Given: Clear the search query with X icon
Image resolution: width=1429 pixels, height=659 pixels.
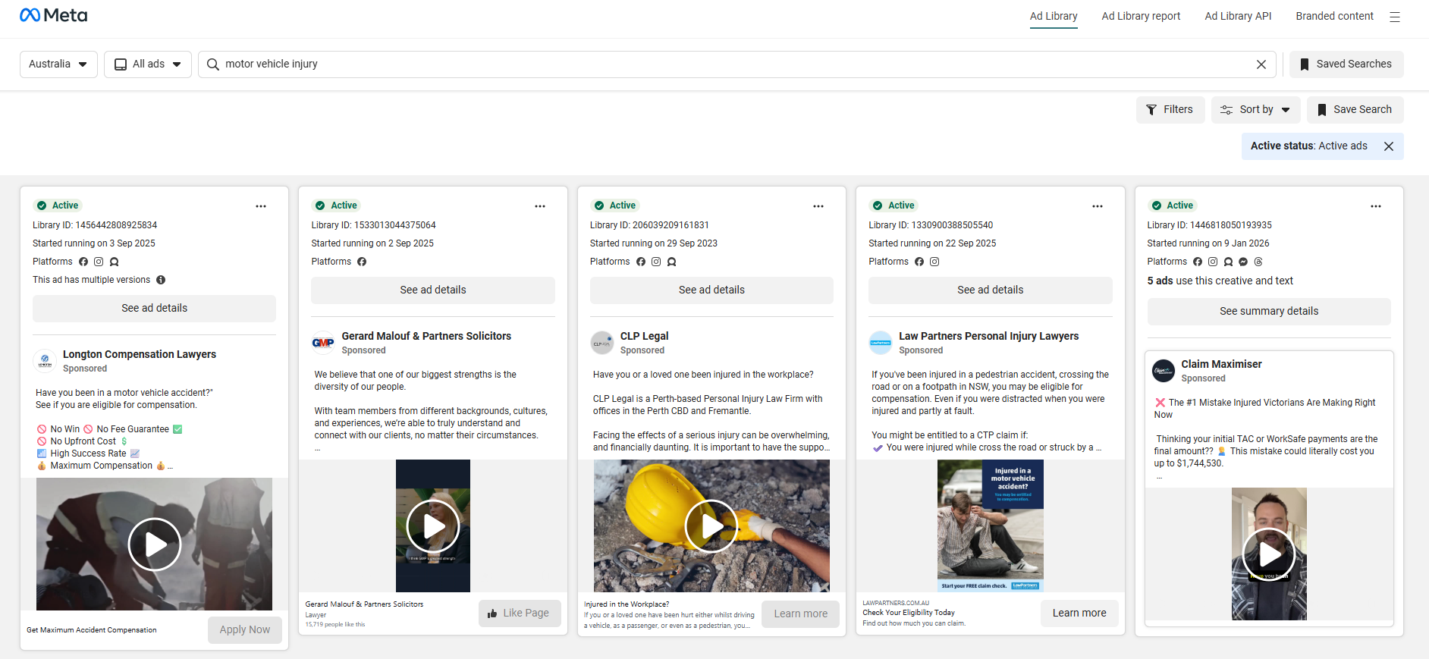Looking at the screenshot, I should point(1261,64).
